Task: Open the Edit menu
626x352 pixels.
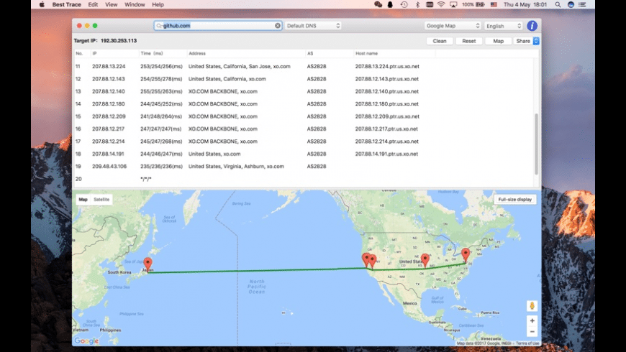Action: tap(93, 4)
